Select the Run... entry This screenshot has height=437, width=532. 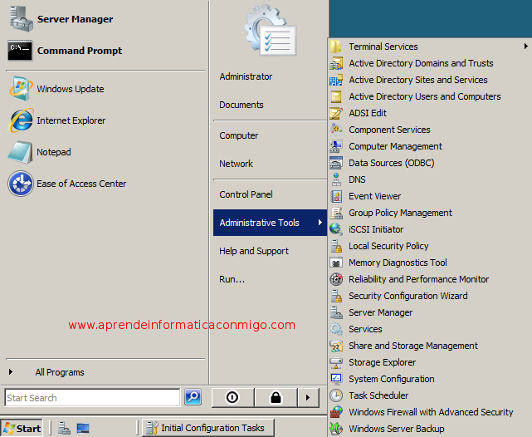[x=232, y=279]
